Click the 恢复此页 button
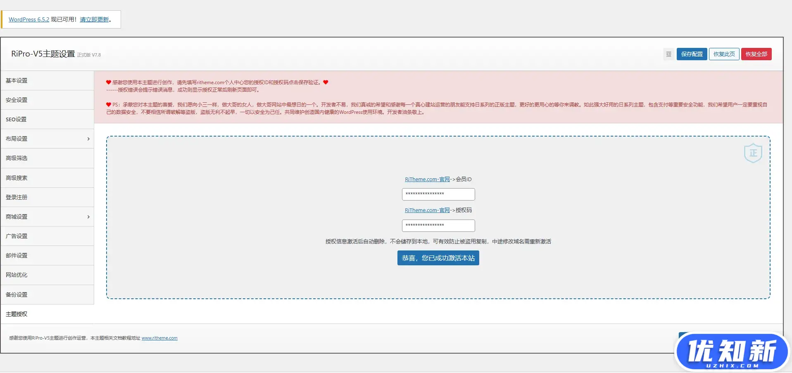 (x=724, y=54)
